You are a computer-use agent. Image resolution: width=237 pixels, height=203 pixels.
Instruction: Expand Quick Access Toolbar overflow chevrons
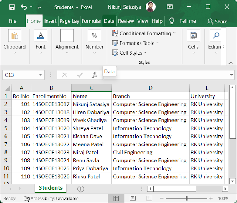pyautogui.click(x=40, y=7)
